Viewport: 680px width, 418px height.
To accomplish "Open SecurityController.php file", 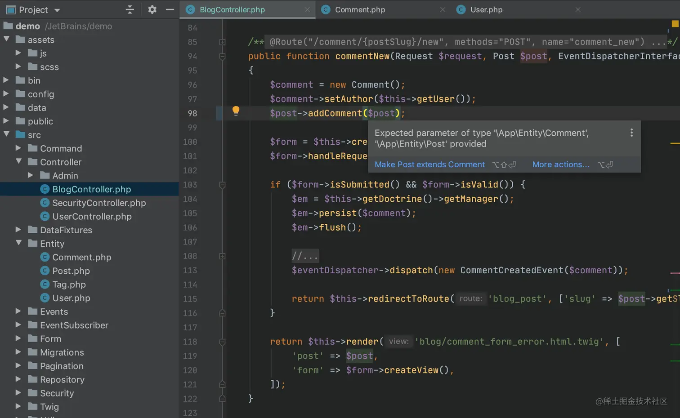I will point(99,203).
